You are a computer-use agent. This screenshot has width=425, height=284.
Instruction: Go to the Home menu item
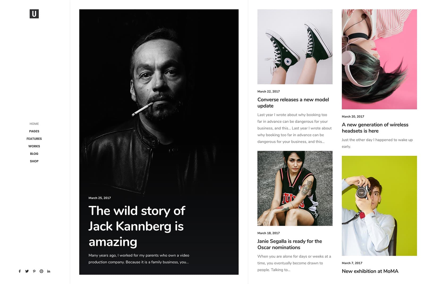[34, 124]
